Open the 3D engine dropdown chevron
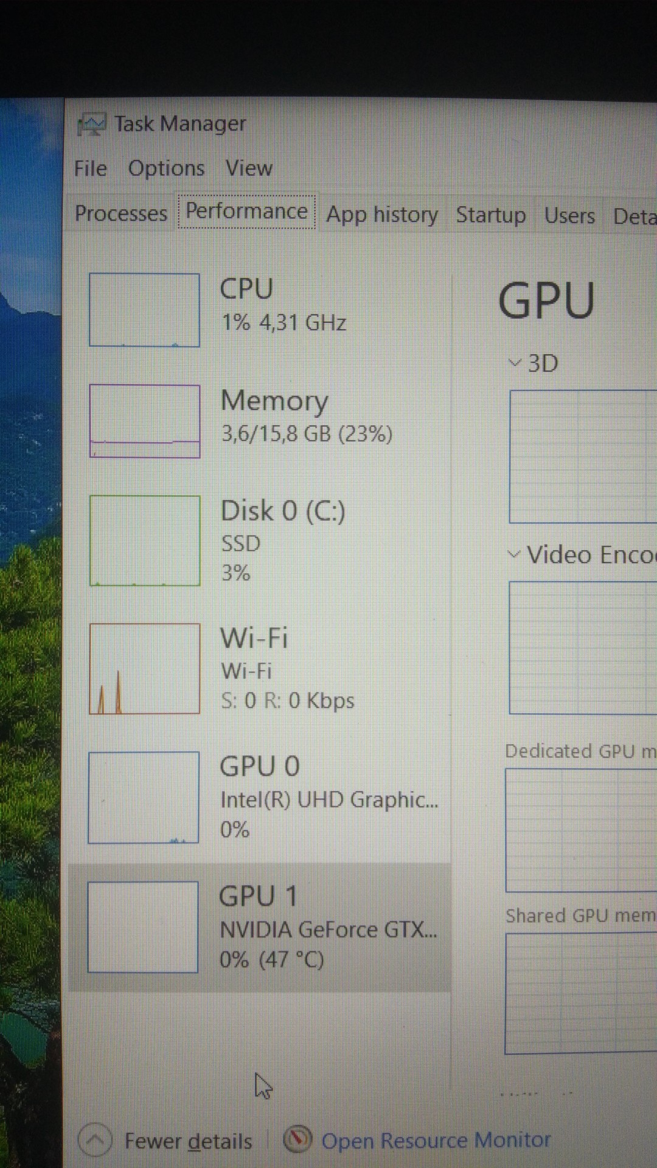This screenshot has width=657, height=1168. (x=515, y=363)
